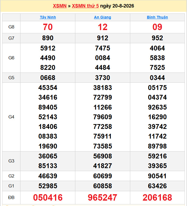Viewport: 187px width, 206px height.
Task: Click the G4 number 19690
Action: click(48, 146)
